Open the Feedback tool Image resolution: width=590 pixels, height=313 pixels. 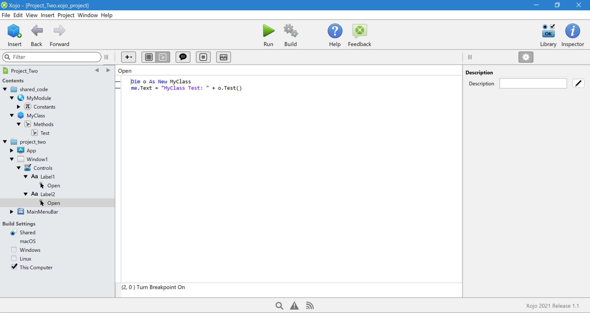coord(360,35)
